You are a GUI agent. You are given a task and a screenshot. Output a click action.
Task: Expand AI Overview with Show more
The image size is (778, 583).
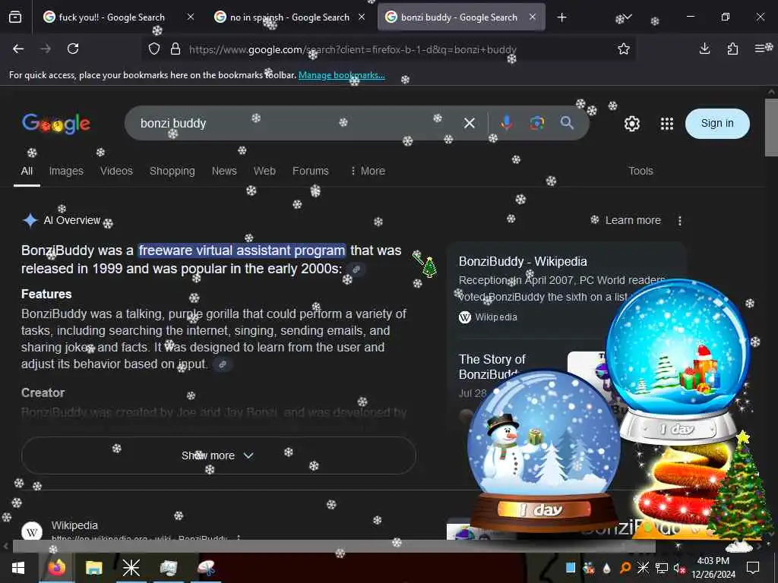click(218, 455)
